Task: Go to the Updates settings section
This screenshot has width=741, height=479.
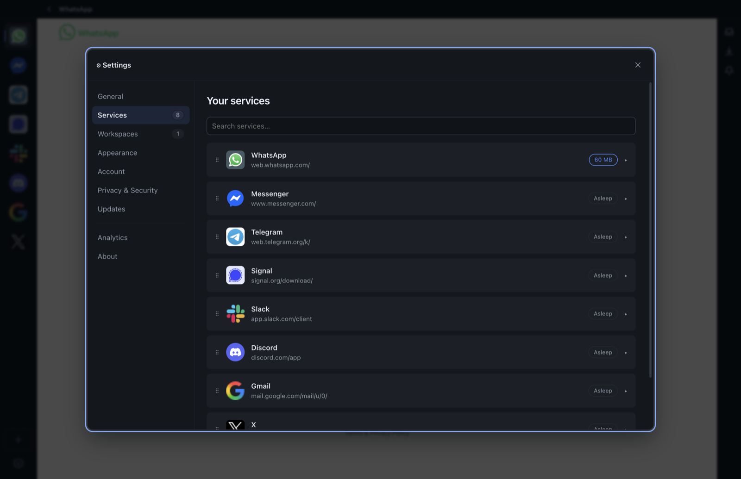Action: 141,209
